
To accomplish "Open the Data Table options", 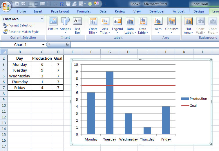I will (142, 26).
